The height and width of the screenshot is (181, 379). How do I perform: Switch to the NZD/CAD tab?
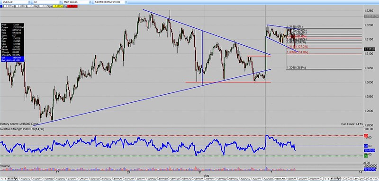(245, 179)
